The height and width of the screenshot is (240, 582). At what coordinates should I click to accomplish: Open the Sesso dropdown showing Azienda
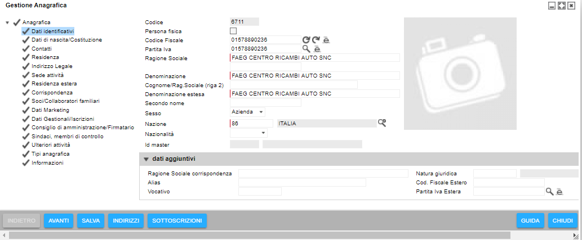coord(247,112)
